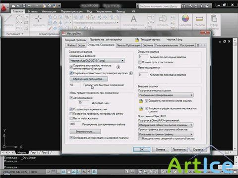Screen dimensions: 238x178
Task: Click the Plot printer icon in quick access toolbar
Action: click(x=50, y=6)
